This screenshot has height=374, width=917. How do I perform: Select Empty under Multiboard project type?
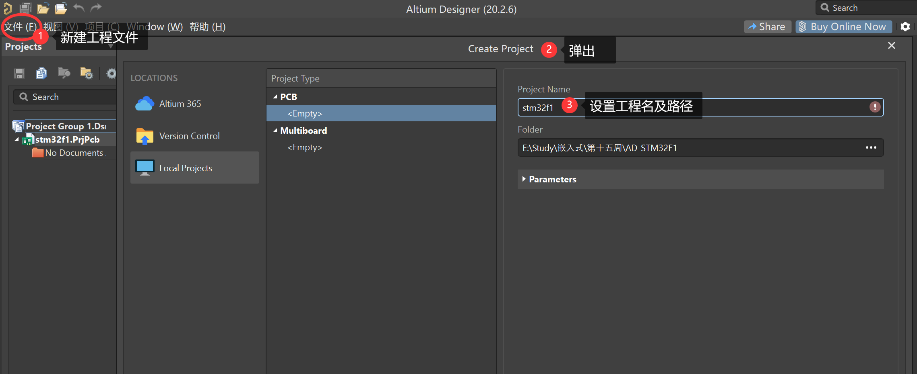(x=305, y=147)
